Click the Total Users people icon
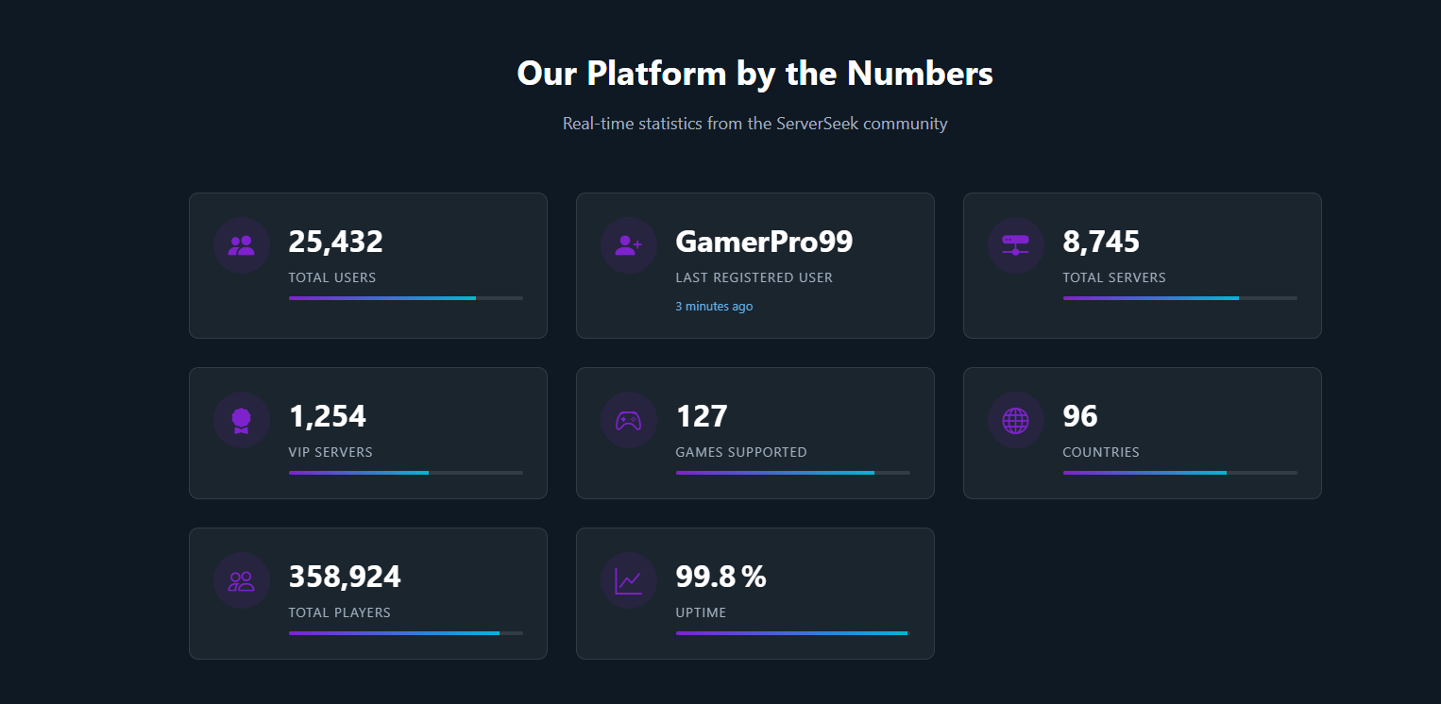This screenshot has height=704, width=1441. coord(242,245)
